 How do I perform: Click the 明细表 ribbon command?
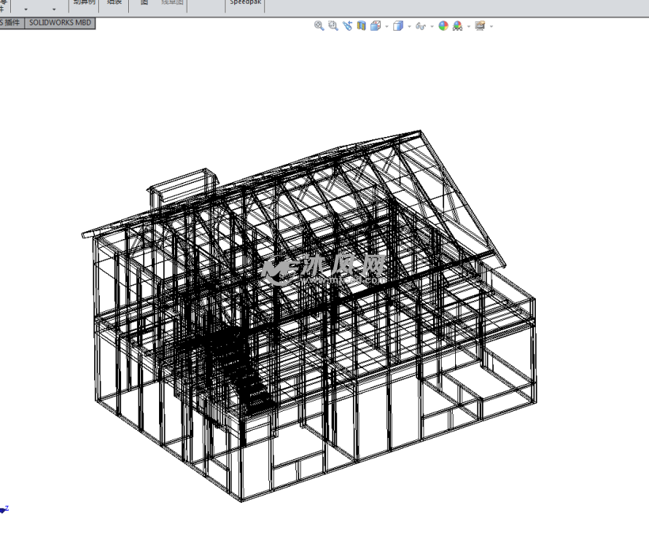coord(113,2)
